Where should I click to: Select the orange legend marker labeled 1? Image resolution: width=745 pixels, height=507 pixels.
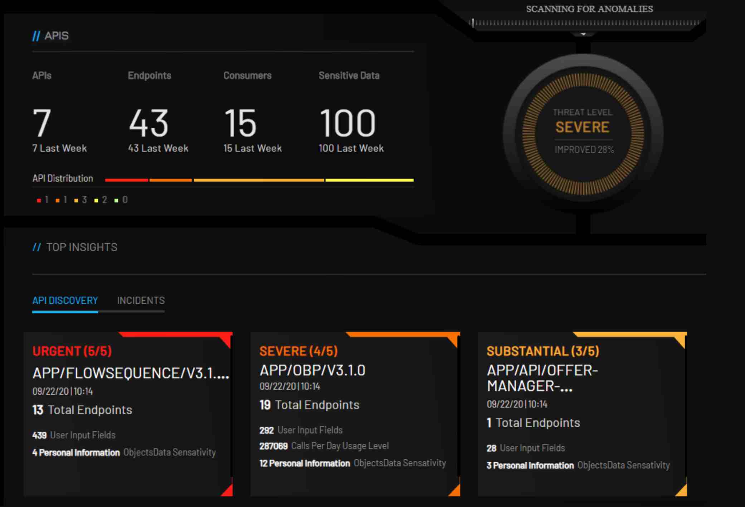click(58, 200)
